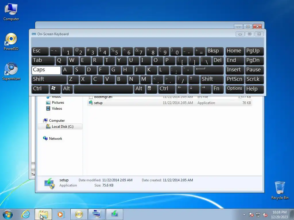The image size is (294, 220).
Task: Open the Recycle Bin
Action: point(280,190)
